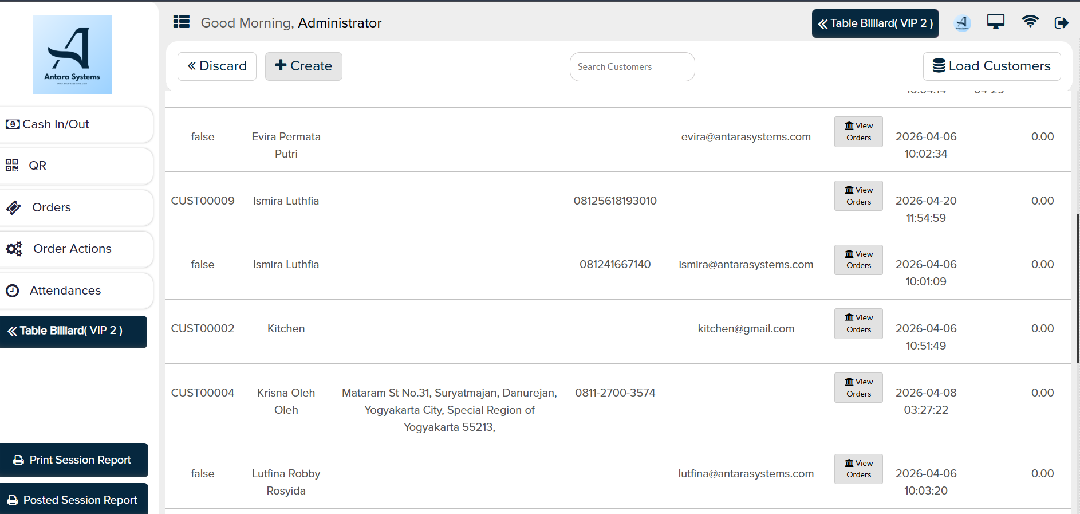Open the QR menu item
This screenshot has height=514, width=1080.
tap(76, 166)
